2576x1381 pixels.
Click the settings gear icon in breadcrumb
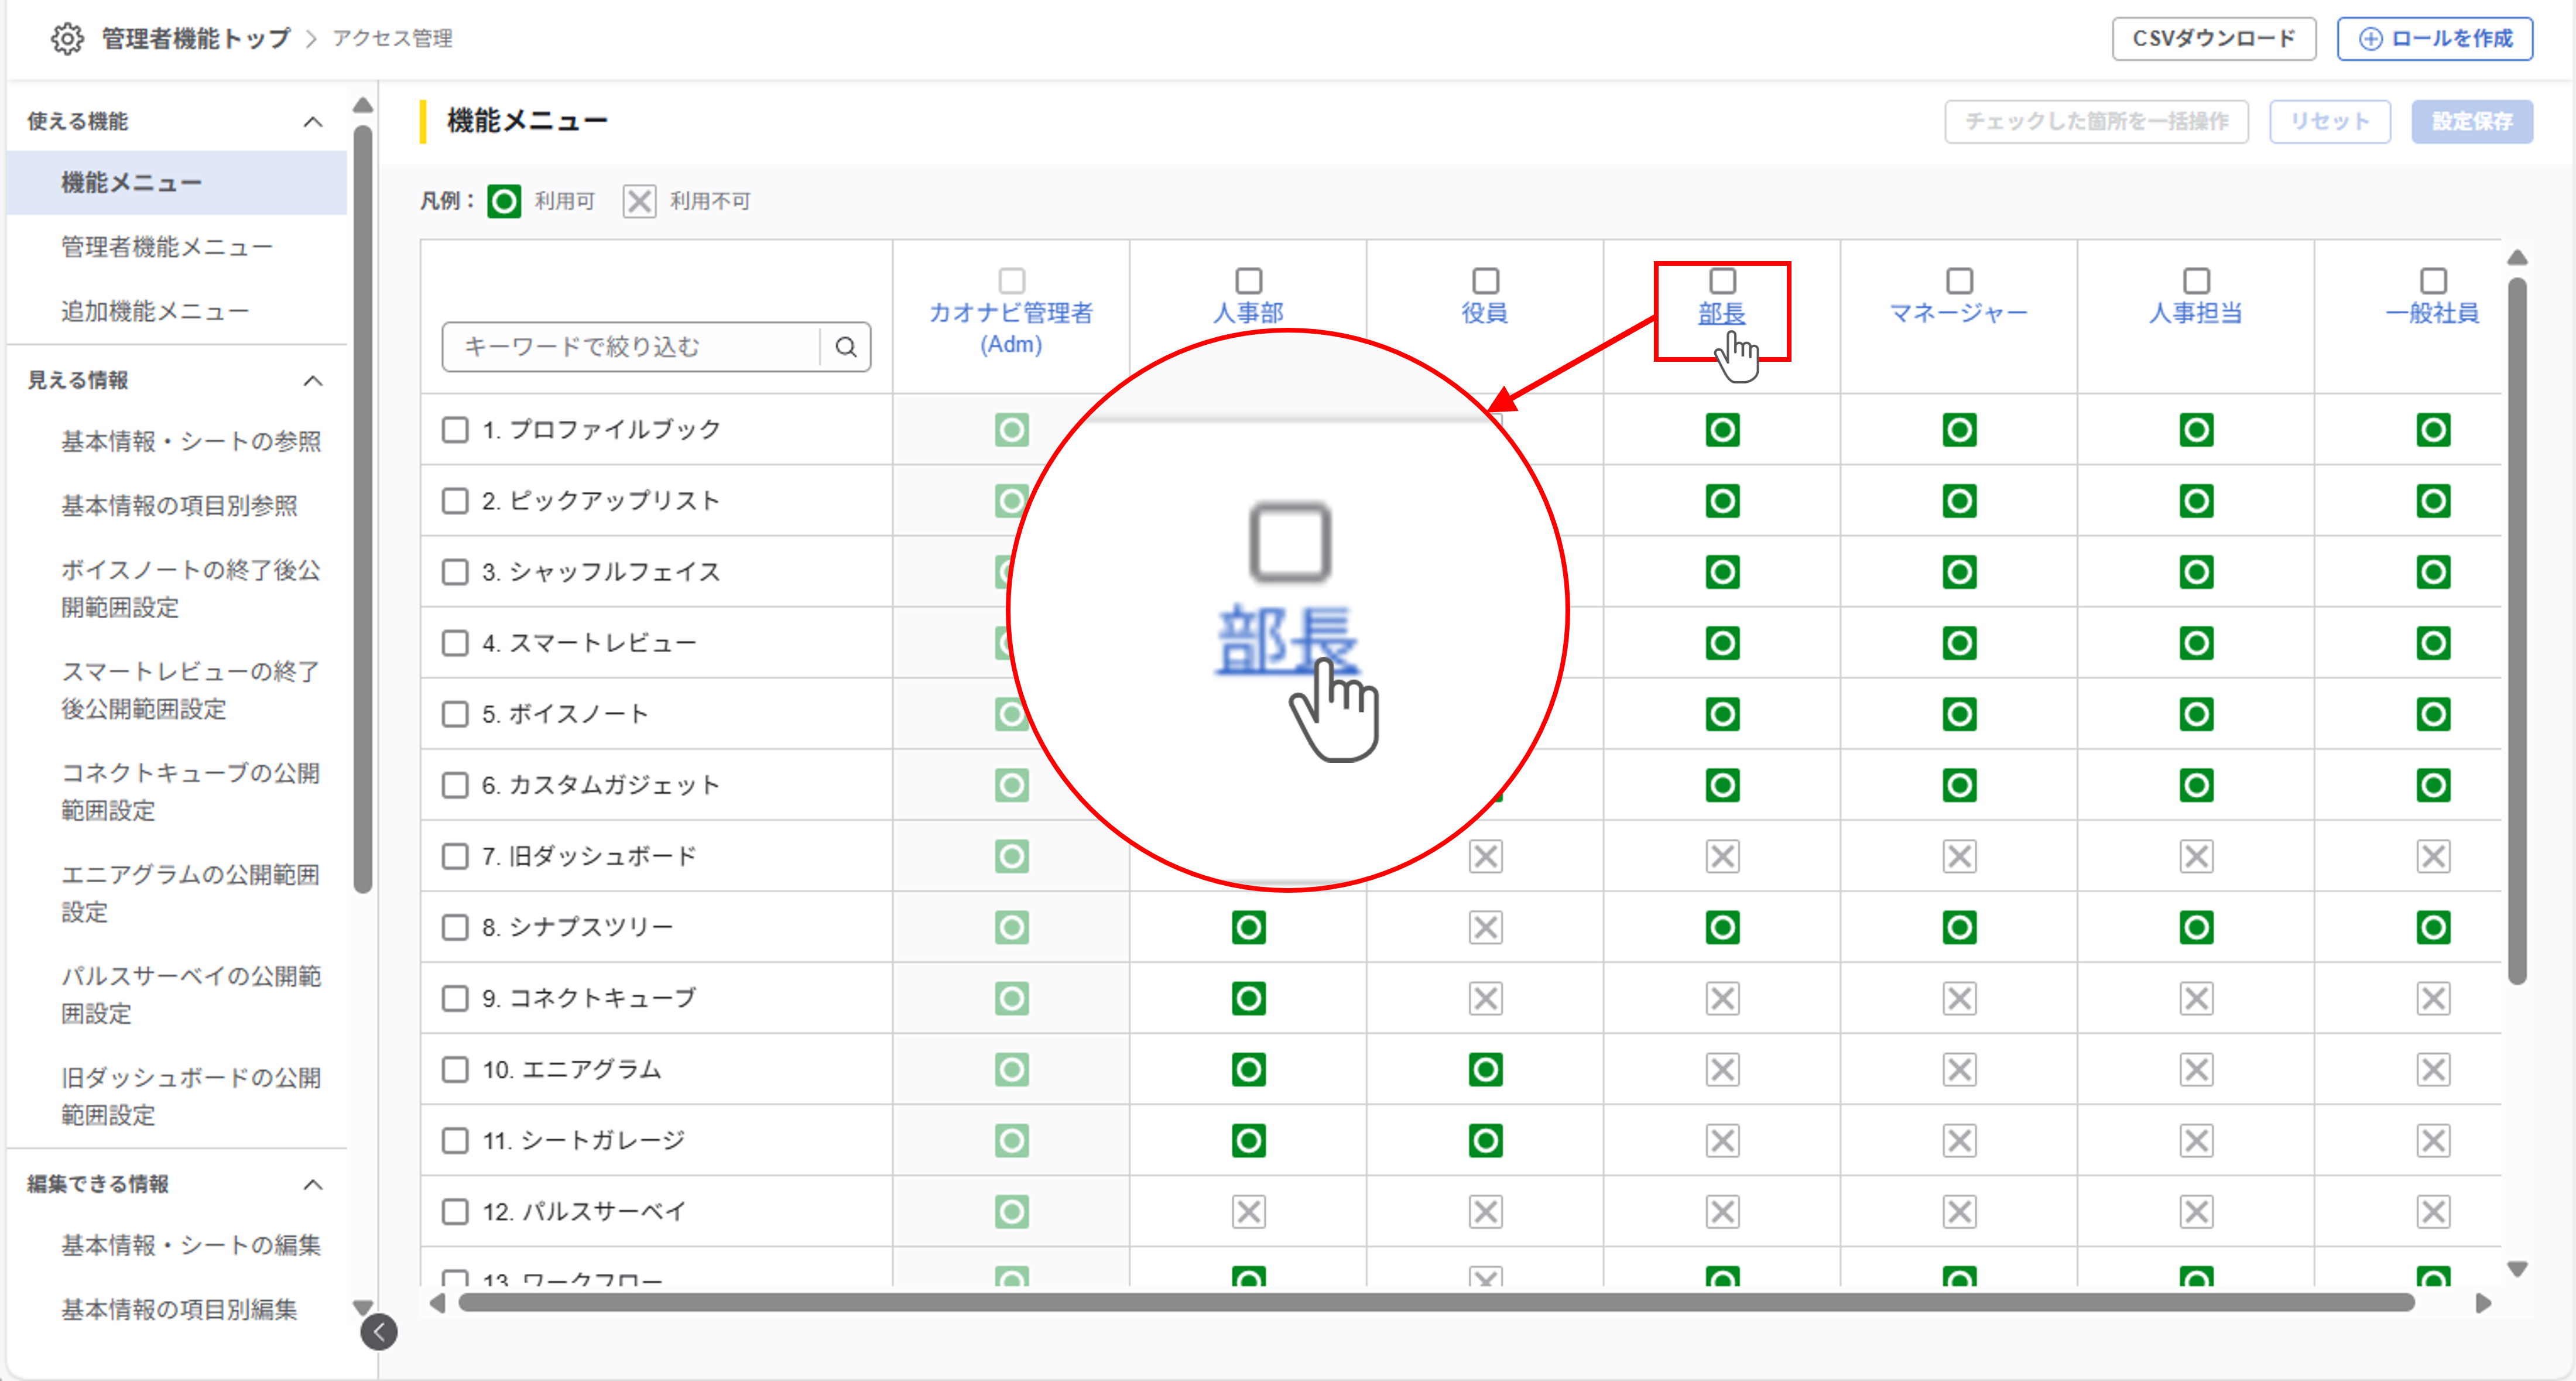67,38
